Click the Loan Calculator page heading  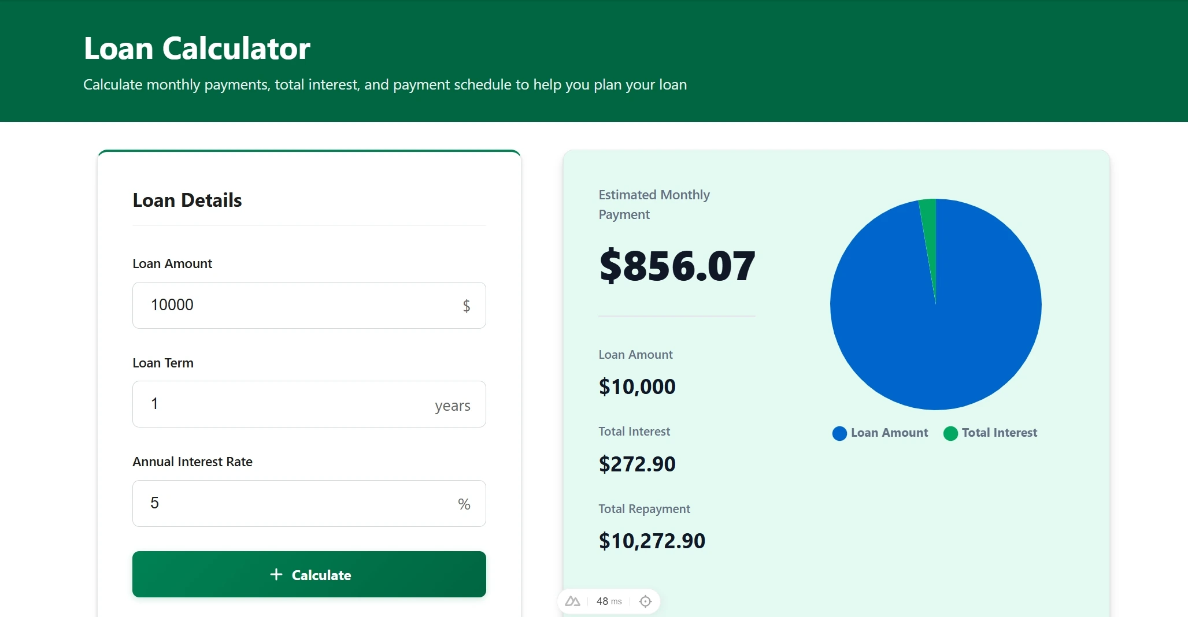197,48
